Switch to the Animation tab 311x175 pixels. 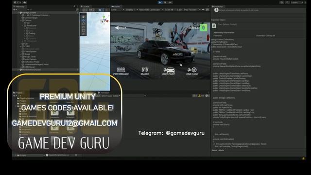click(104, 93)
